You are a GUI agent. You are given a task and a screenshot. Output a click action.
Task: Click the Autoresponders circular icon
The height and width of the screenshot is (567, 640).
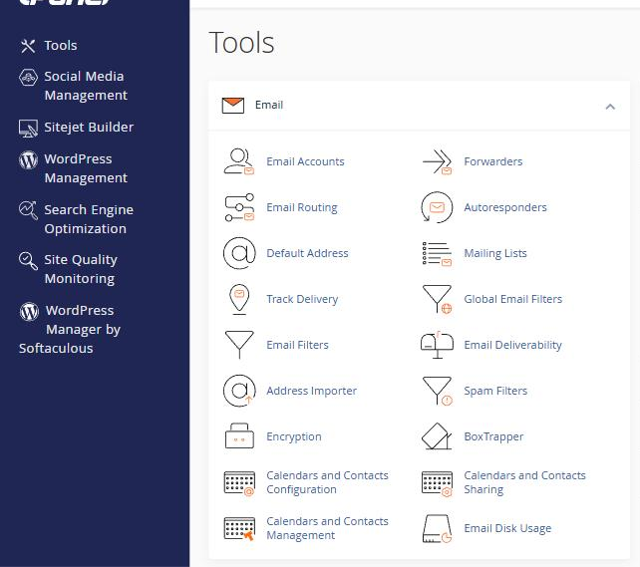(x=437, y=207)
